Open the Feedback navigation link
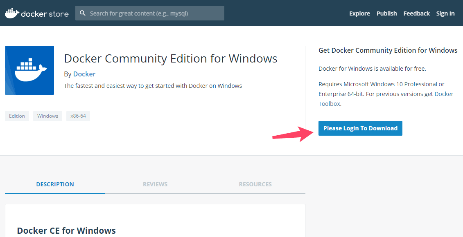The image size is (463, 237). tap(416, 13)
